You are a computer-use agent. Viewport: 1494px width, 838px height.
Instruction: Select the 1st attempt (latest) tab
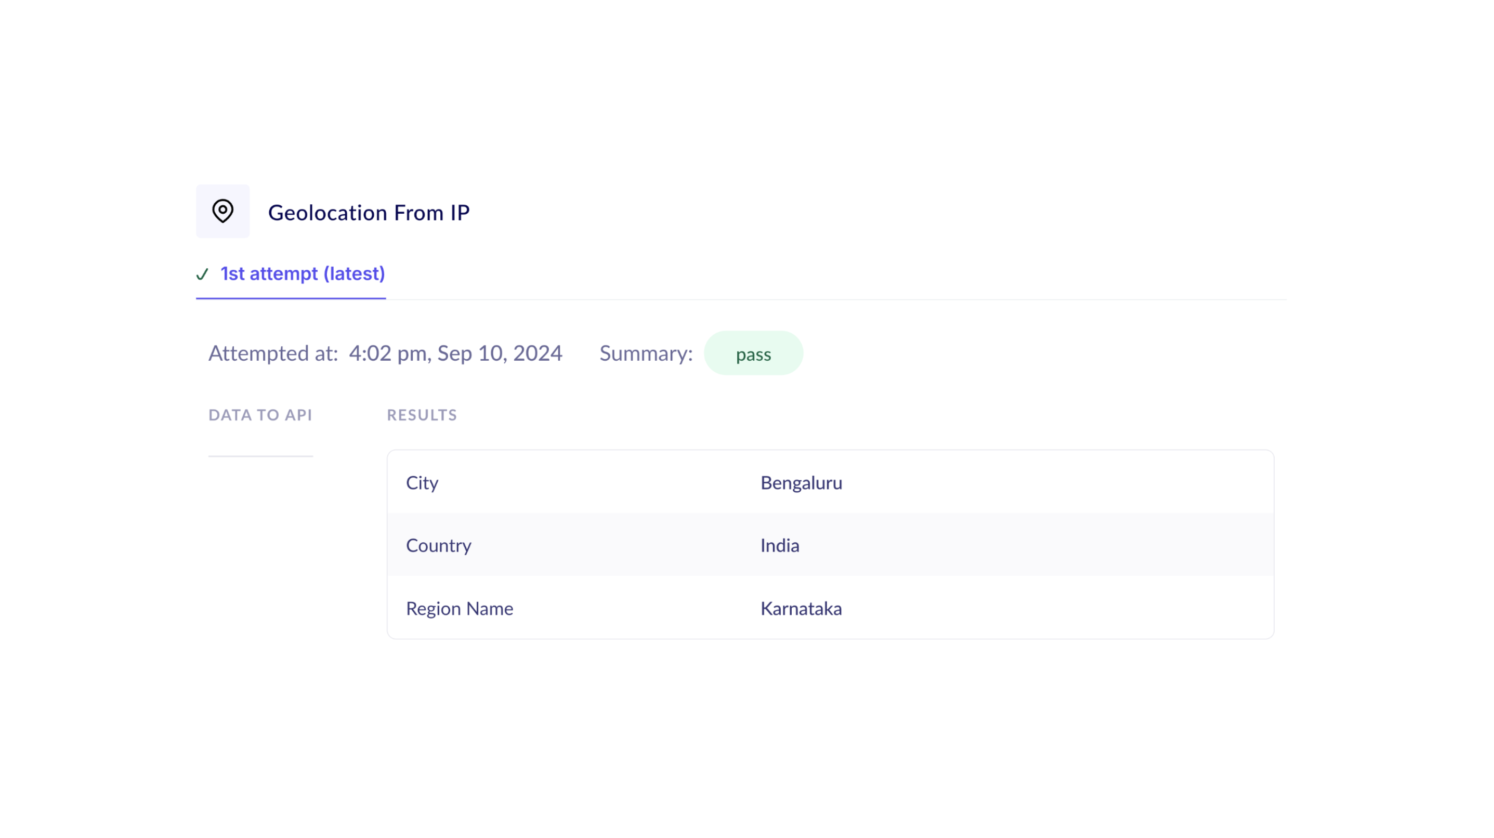coord(302,273)
